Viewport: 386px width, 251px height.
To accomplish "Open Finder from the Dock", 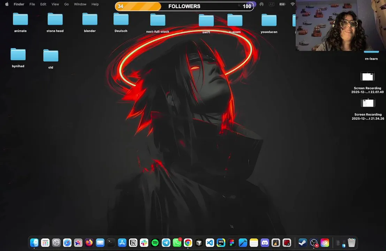I will [34, 243].
